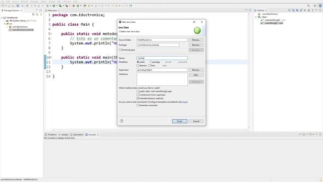The width and height of the screenshot is (323, 182).
Task: Click the 'here' link for comment templates
Action: click(185, 102)
